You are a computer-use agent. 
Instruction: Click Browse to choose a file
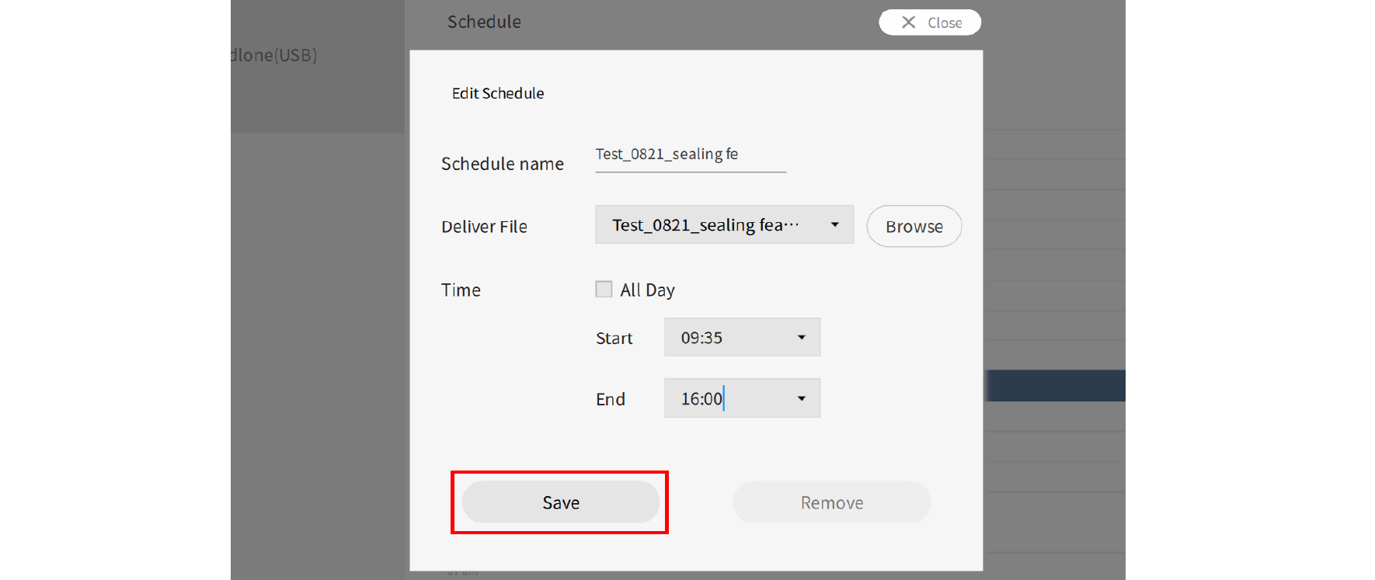914,227
